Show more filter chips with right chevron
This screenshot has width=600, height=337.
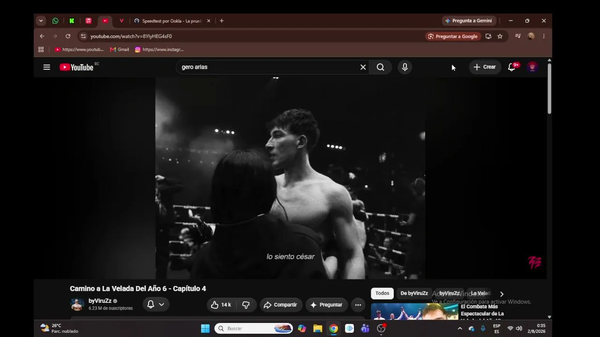point(502,294)
